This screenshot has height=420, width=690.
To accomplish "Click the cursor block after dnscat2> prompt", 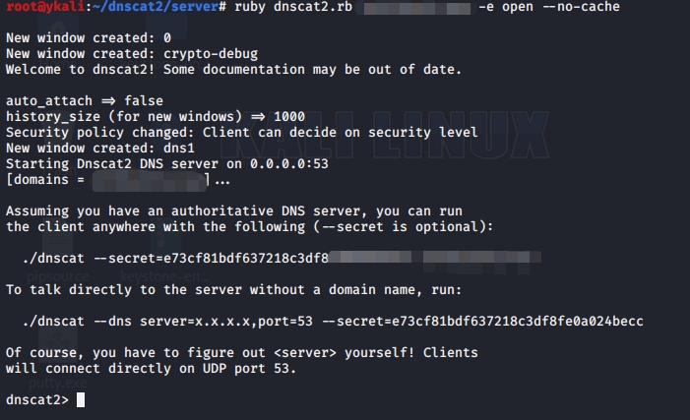I will [81, 399].
